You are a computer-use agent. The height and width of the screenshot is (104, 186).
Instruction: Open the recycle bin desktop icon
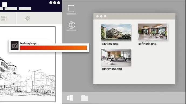point(71,9)
